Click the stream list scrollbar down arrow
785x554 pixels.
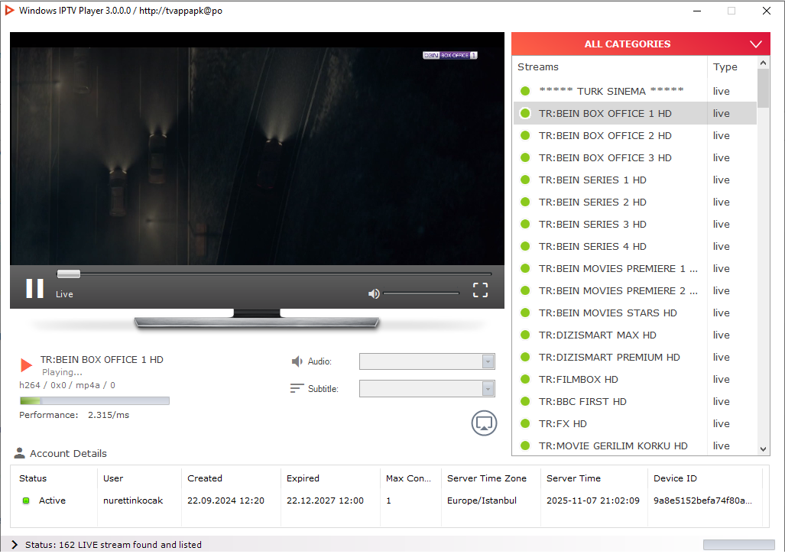[x=763, y=449]
